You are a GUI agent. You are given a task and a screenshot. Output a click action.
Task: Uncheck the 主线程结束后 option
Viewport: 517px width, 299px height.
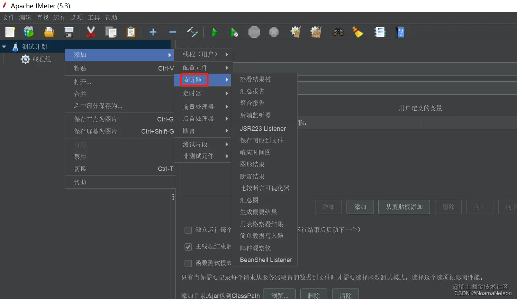188,247
